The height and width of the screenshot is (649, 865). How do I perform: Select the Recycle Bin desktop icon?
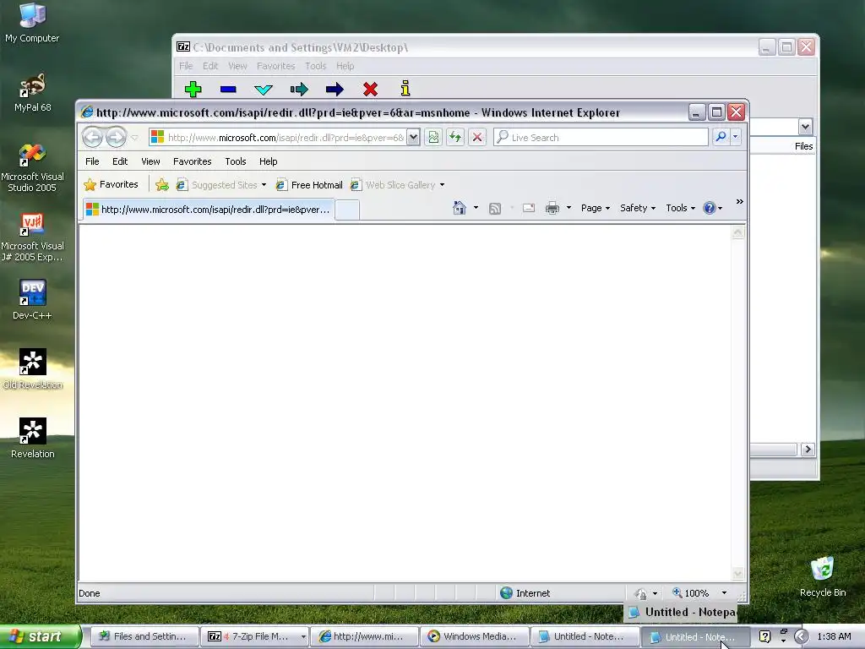coord(823,576)
